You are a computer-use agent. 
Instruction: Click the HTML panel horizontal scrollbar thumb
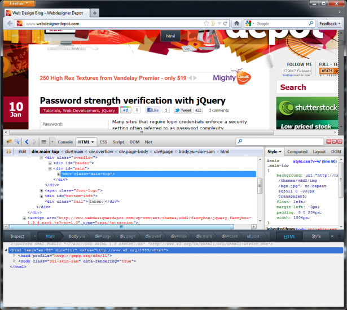click(121, 226)
